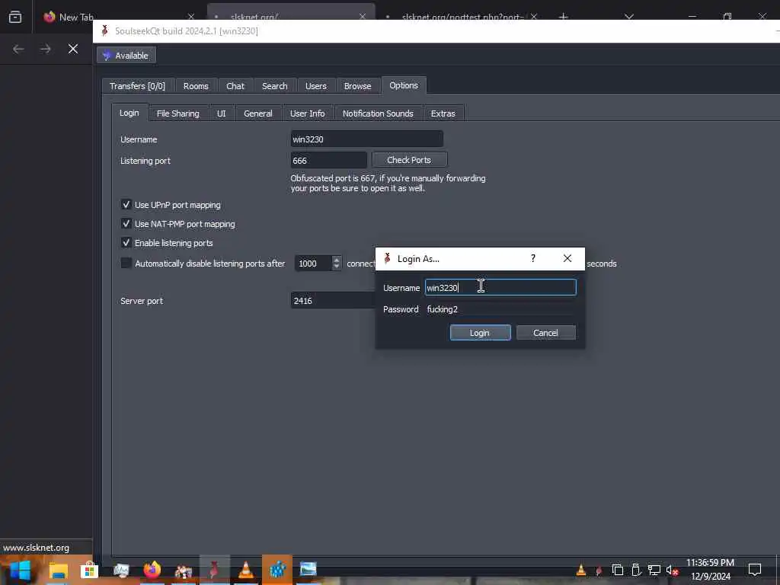Open the network status tray icon
This screenshot has width=780, height=585.
[x=654, y=570]
